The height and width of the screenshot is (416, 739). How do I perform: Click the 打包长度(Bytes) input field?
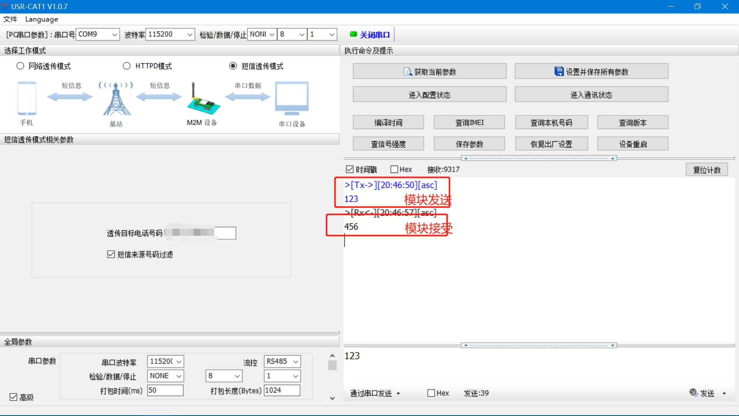click(282, 390)
